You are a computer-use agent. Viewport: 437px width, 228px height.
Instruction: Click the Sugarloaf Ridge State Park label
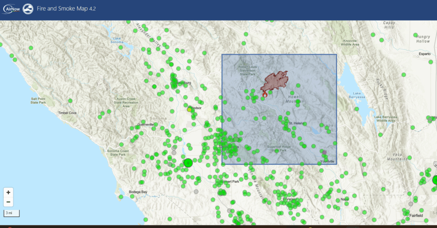pos(279,148)
